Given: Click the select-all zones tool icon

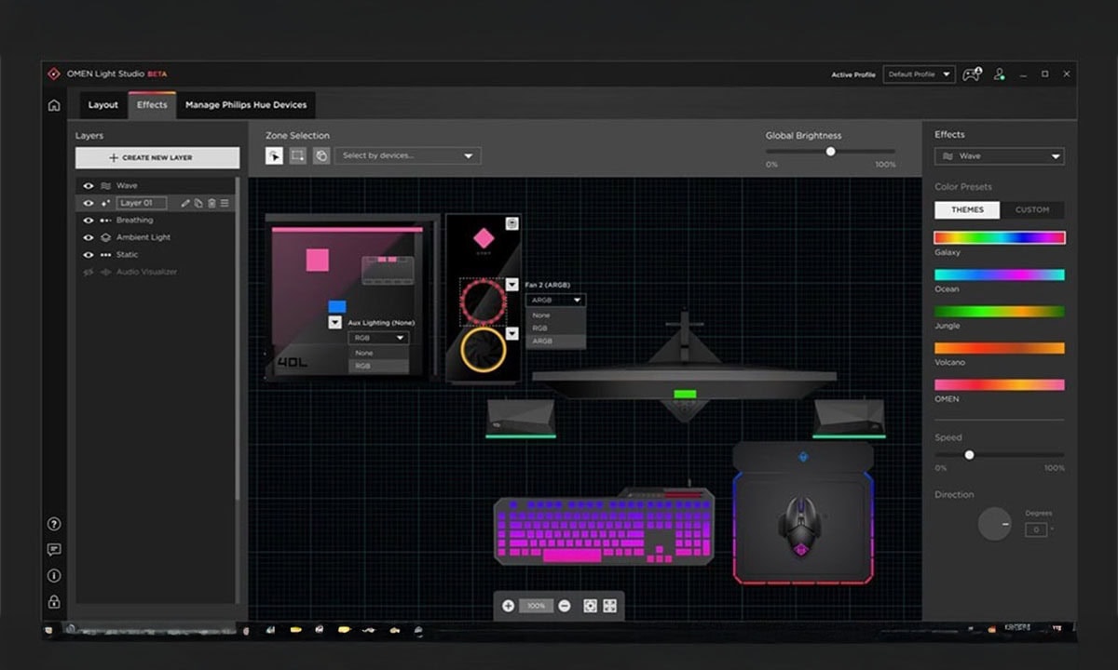Looking at the screenshot, I should point(320,155).
